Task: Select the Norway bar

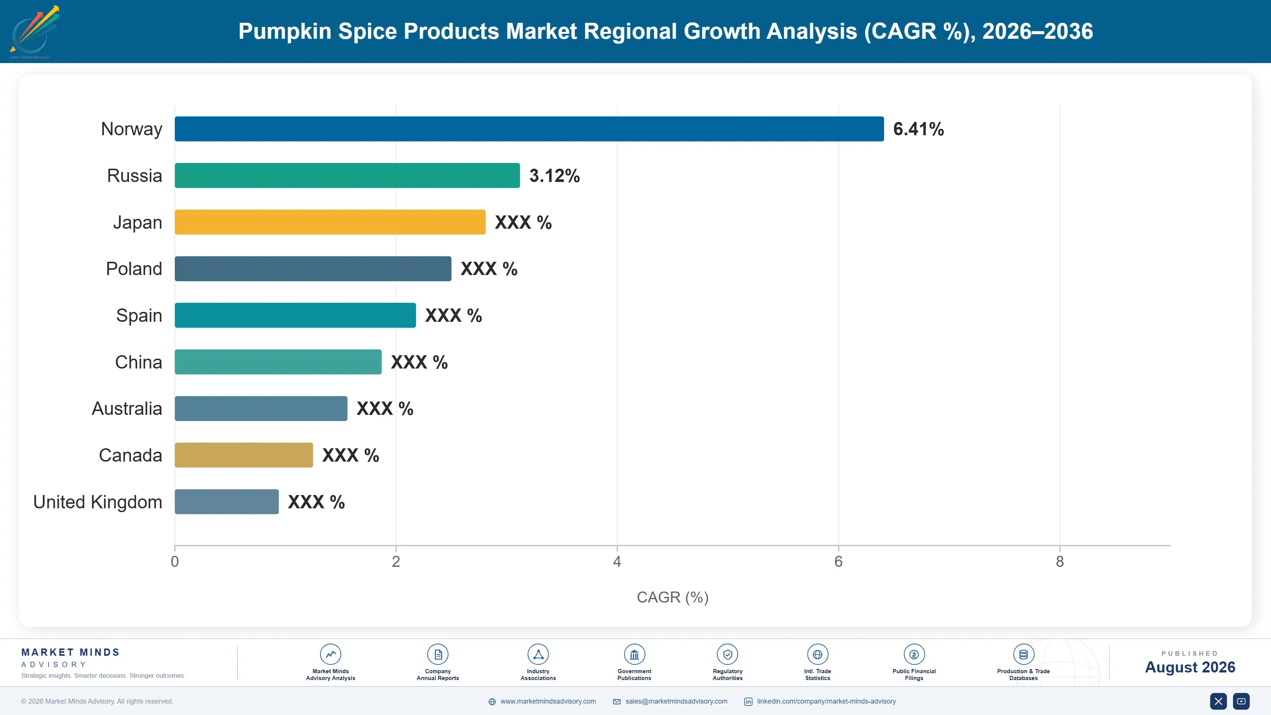Action: (529, 129)
